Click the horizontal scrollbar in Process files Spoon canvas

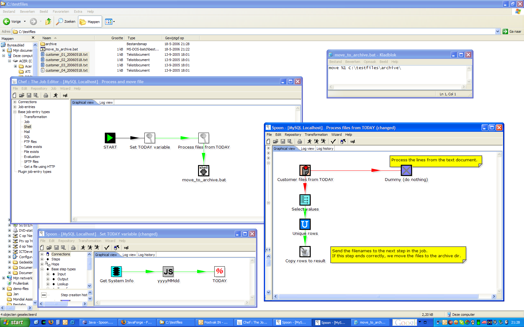coord(378,296)
